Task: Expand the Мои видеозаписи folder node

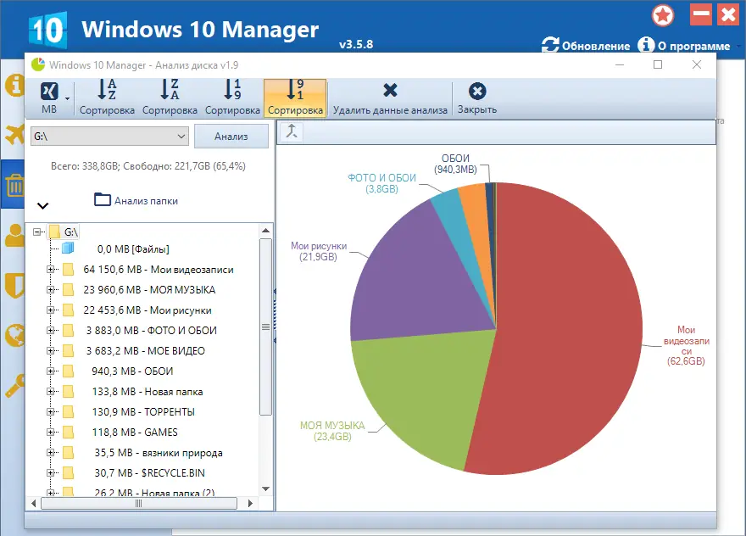Action: (50, 270)
